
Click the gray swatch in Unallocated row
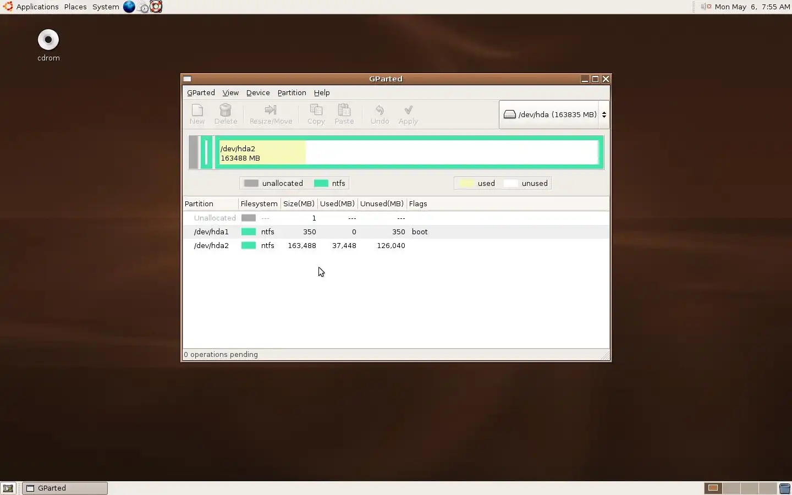(249, 218)
